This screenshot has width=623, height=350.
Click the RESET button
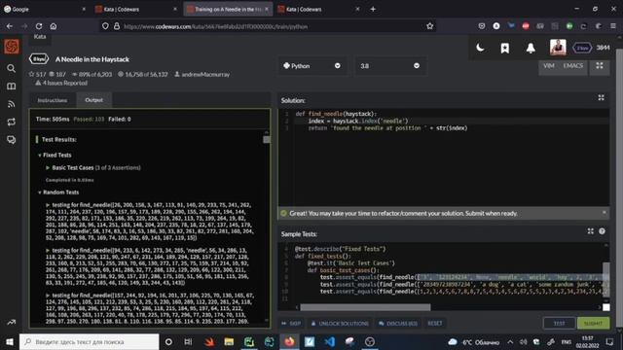click(435, 324)
